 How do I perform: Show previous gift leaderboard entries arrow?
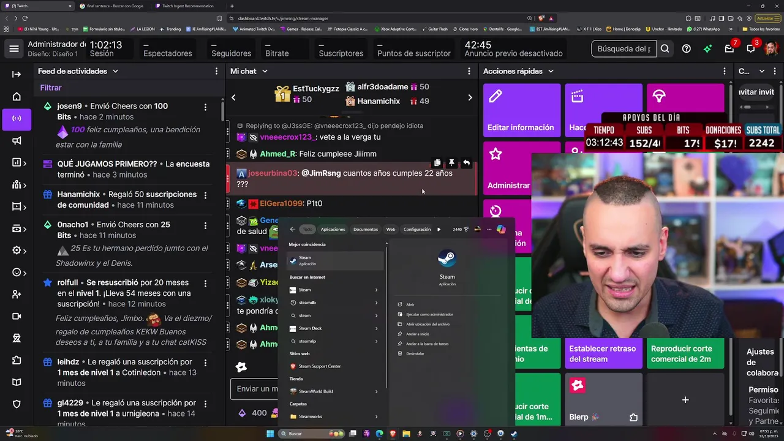[x=233, y=97]
